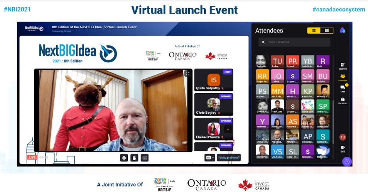Click Chris Begley's muted mic icon
The height and width of the screenshot is (192, 368).
218,113
